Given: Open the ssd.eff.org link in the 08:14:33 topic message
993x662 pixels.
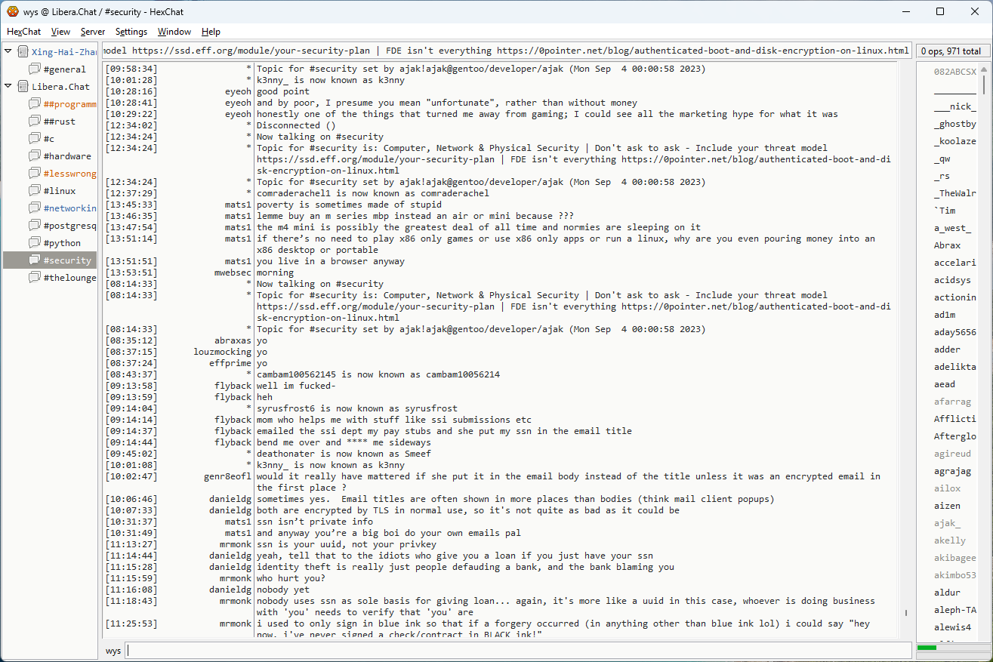Looking at the screenshot, I should tap(375, 307).
